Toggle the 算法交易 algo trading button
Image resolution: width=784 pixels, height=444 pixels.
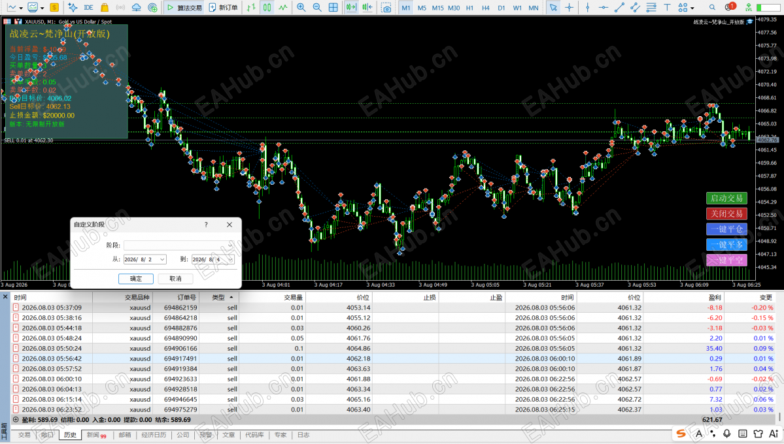pos(184,7)
